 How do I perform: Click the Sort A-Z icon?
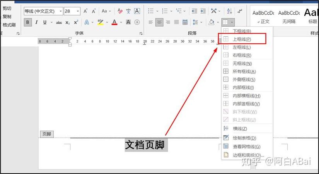(x=229, y=11)
